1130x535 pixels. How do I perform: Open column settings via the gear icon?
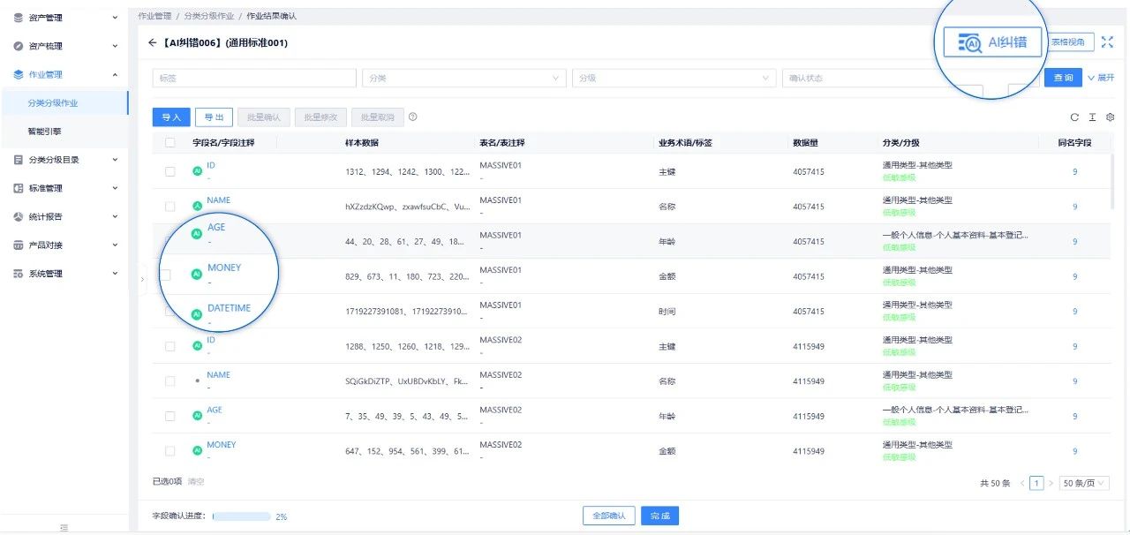click(1110, 117)
